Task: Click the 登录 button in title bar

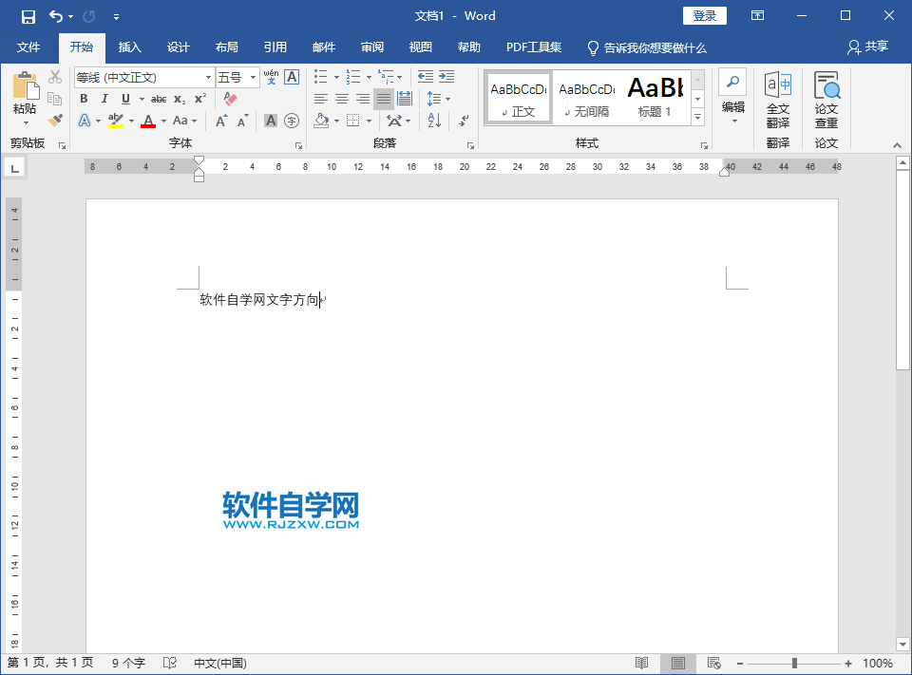Action: [704, 15]
